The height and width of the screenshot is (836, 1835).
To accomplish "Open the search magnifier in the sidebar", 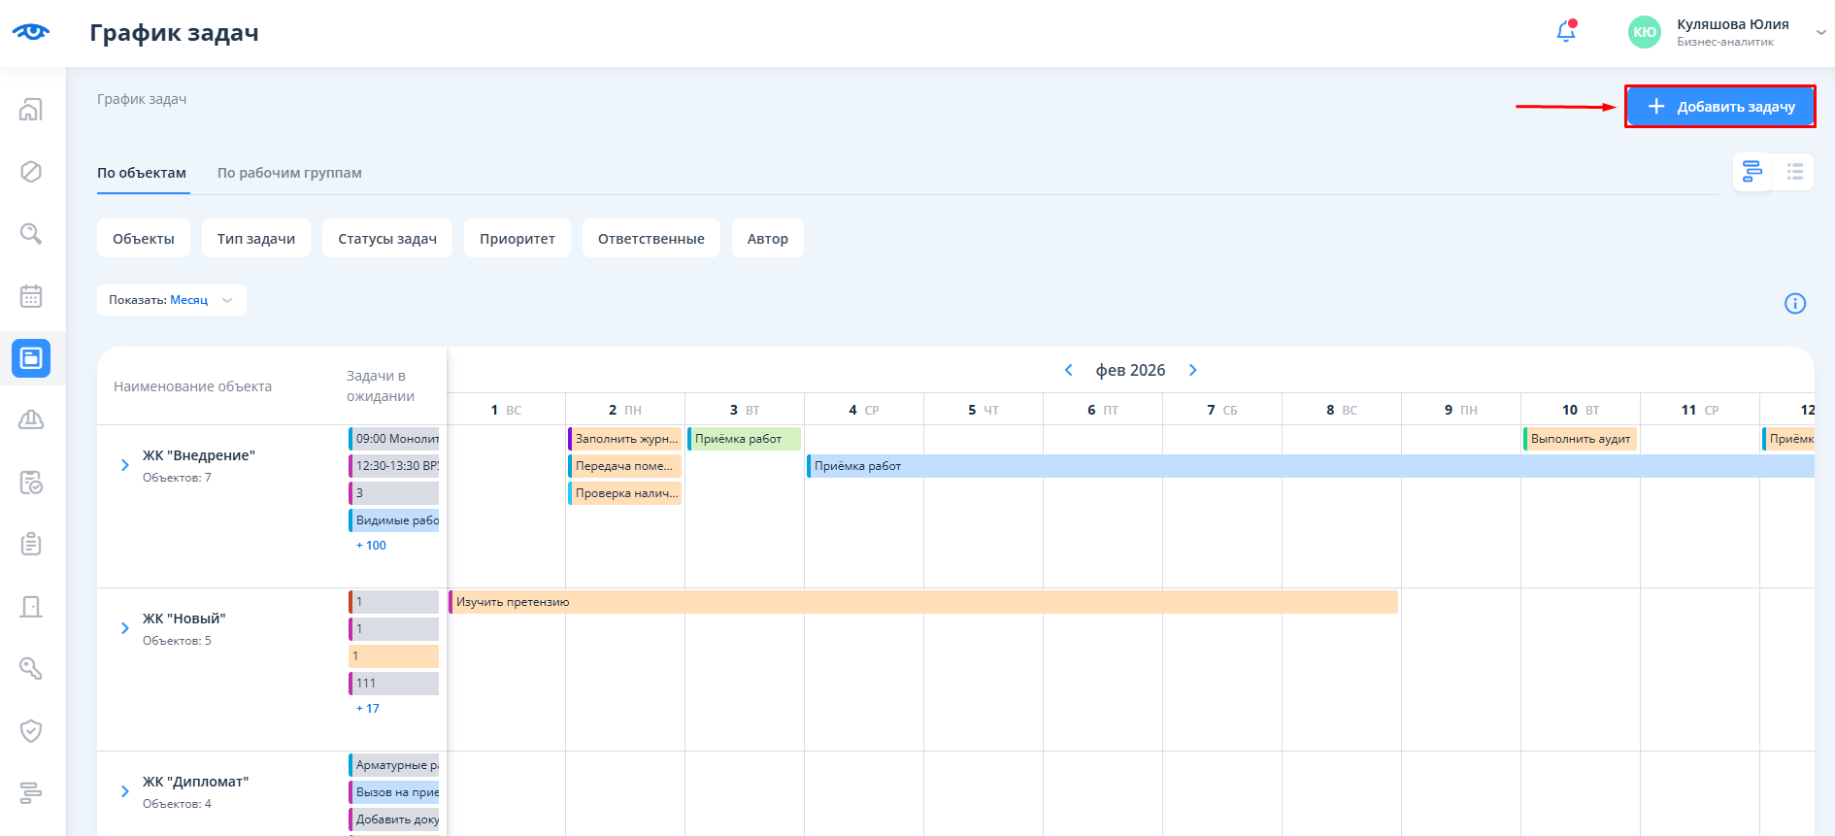I will tap(31, 234).
